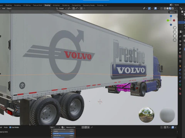Toggle the camera view gizmo
Viewport: 185px width, 138px height.
[x=175, y=36]
